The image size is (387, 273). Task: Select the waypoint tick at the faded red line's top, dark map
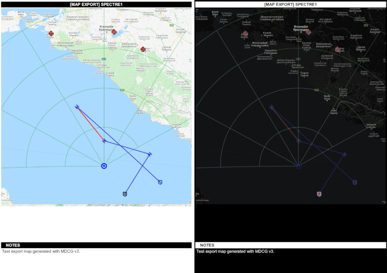click(x=271, y=107)
